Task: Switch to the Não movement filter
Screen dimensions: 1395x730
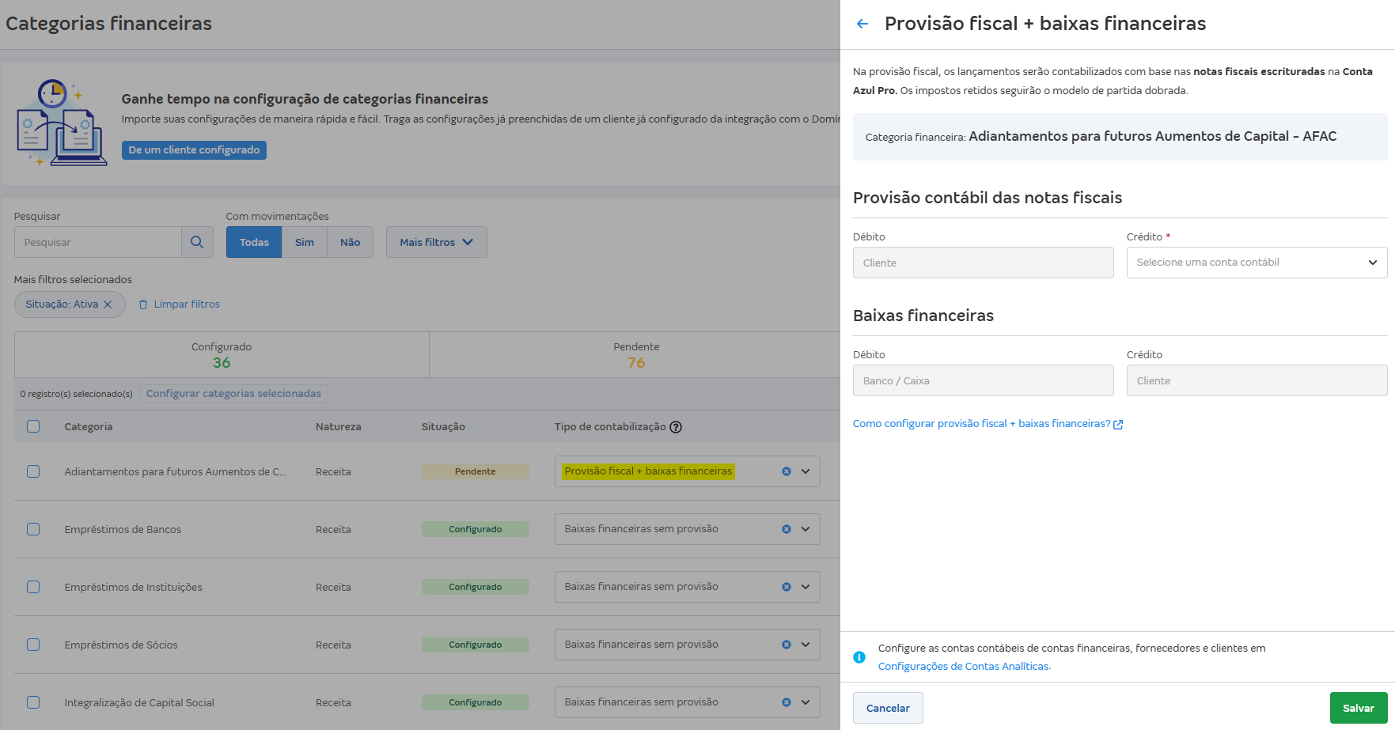Action: [x=350, y=242]
